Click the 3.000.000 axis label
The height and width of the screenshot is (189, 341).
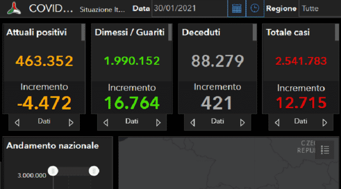(32, 175)
